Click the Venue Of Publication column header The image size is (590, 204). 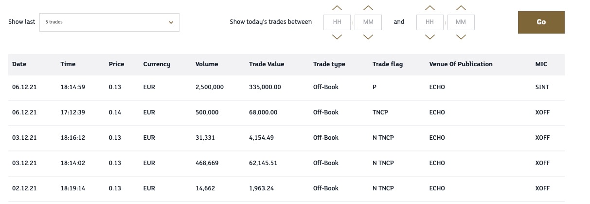click(461, 64)
